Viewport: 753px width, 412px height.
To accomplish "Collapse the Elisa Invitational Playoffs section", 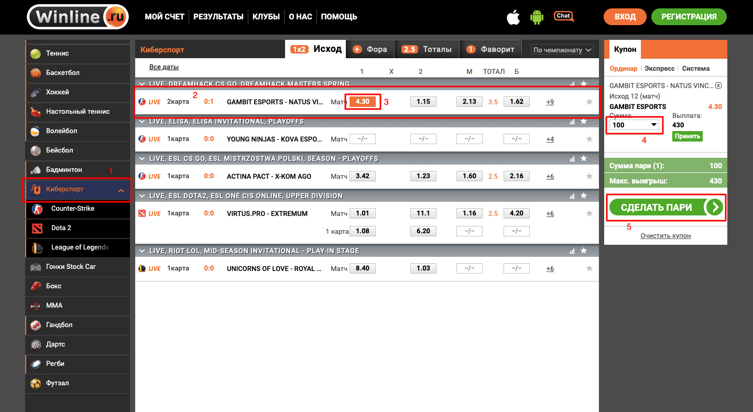I will [141, 122].
